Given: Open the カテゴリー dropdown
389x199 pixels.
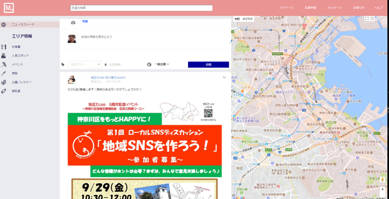Looking at the screenshot, I should (x=85, y=64).
